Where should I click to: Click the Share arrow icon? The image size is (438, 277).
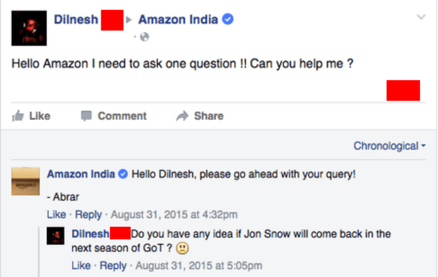[x=182, y=116]
